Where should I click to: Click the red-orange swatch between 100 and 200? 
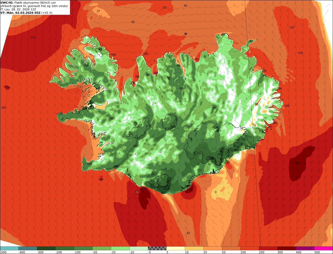tap(249, 248)
